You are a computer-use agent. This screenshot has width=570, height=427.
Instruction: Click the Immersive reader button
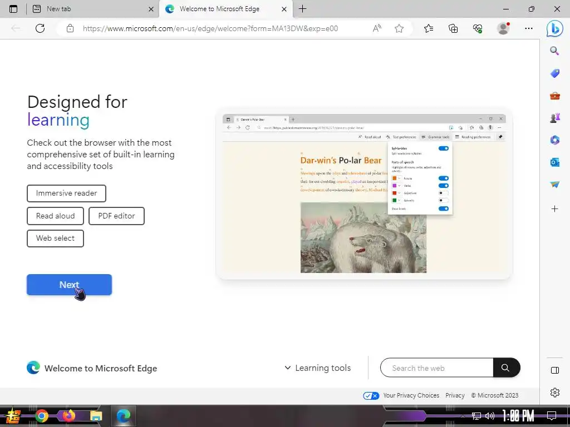coord(67,193)
